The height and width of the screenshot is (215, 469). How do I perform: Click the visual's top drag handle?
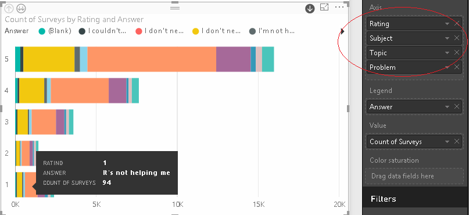[175, 8]
